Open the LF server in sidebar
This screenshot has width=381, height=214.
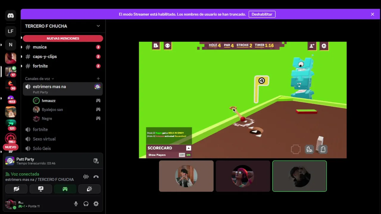pyautogui.click(x=10, y=31)
